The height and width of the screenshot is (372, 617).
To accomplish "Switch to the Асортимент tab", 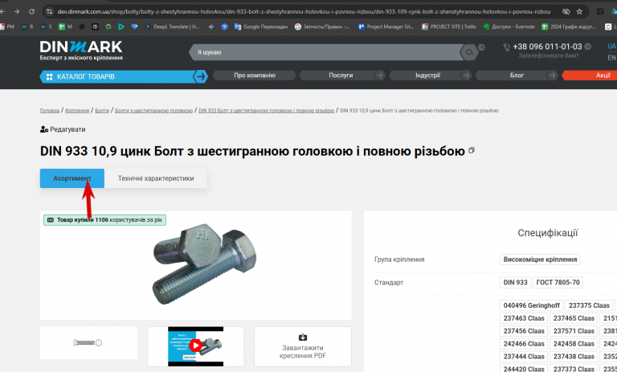I will coord(72,178).
